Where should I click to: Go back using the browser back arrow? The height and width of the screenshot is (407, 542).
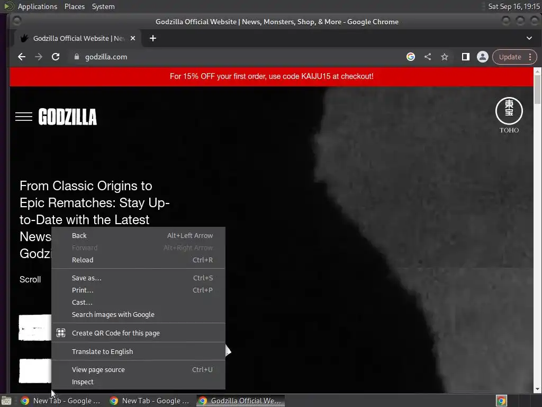[22, 57]
